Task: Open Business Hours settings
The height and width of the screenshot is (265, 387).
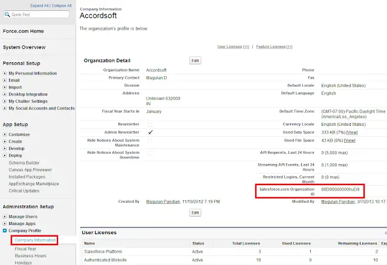Action: [30, 256]
